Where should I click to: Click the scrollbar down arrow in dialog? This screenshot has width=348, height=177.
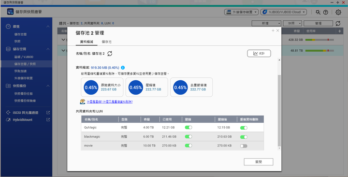pos(279,148)
